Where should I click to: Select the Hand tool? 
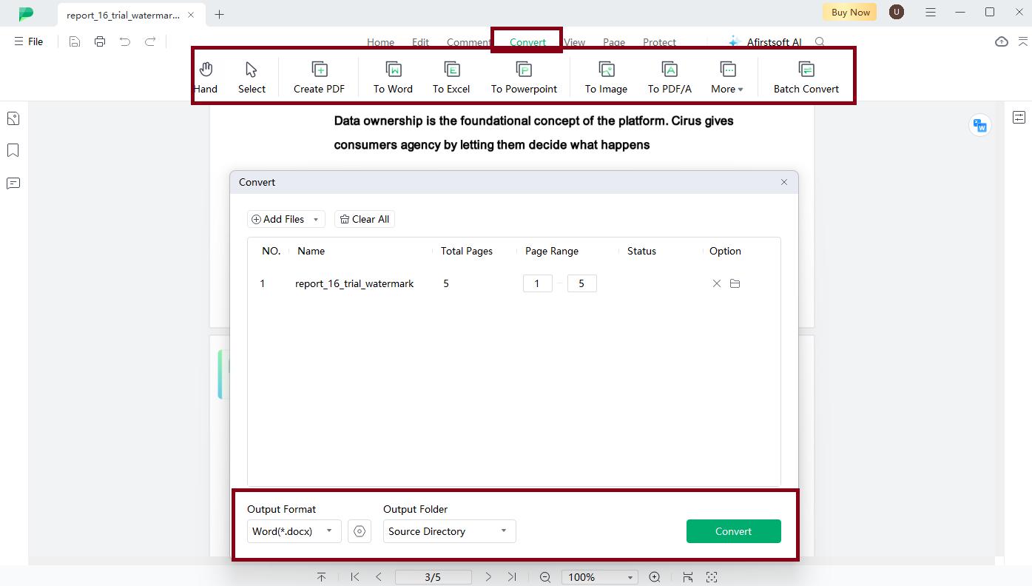tap(206, 77)
